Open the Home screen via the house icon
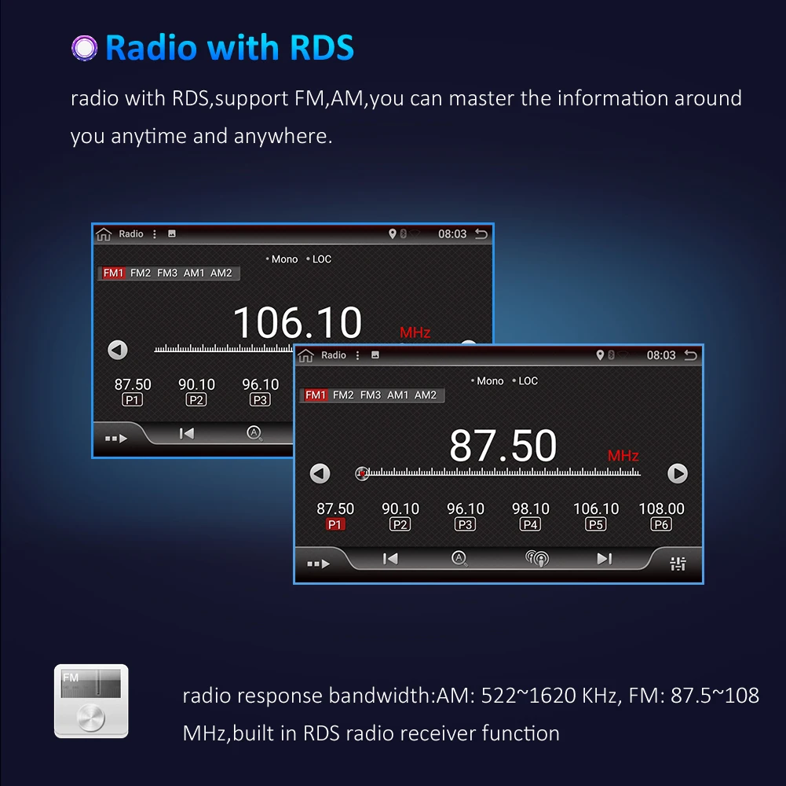The height and width of the screenshot is (786, 786). 306,355
